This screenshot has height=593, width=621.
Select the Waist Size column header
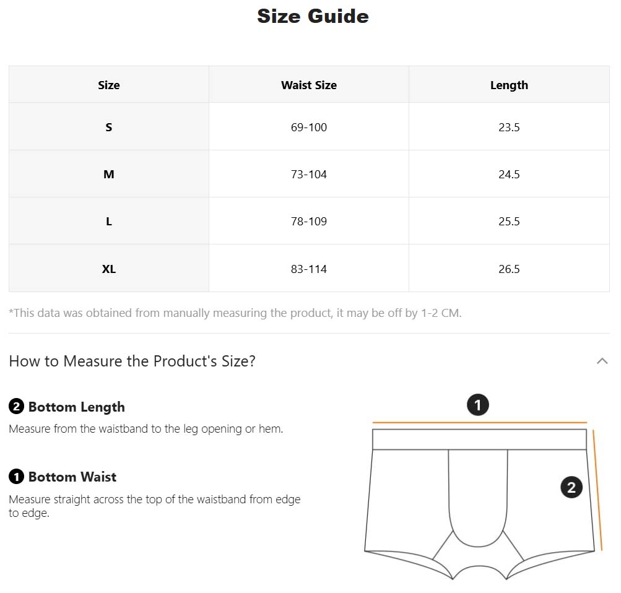[x=309, y=85]
